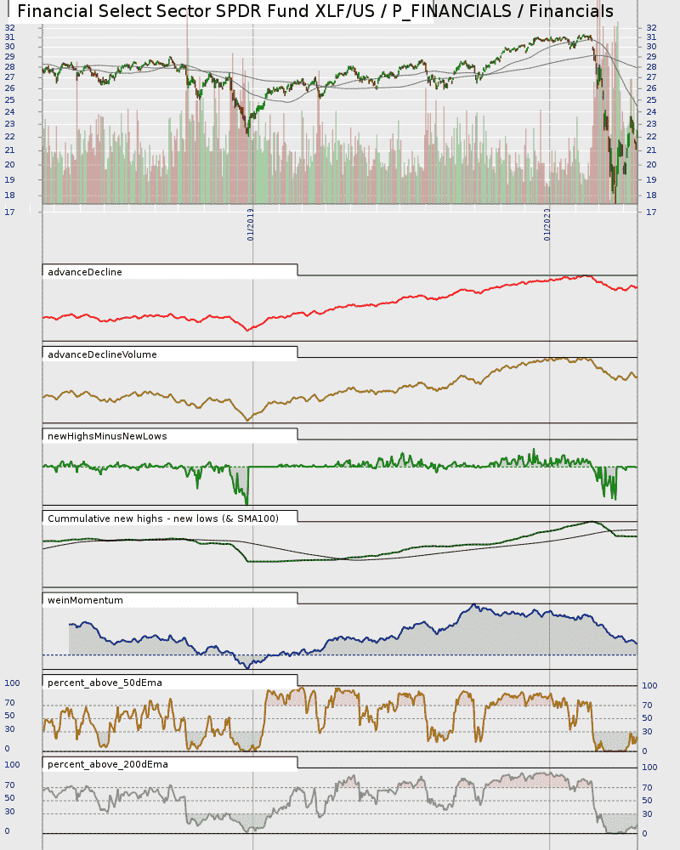Click right-axis 50 of the percent_above_50dEma panel

tap(648, 718)
